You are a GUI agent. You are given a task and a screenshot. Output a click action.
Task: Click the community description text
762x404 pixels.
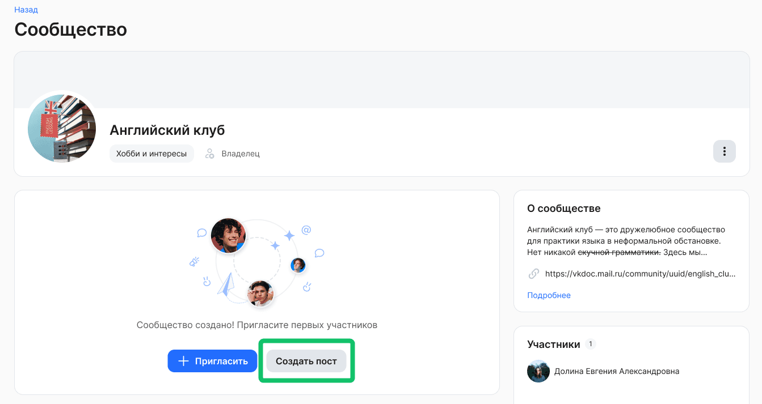click(x=626, y=241)
